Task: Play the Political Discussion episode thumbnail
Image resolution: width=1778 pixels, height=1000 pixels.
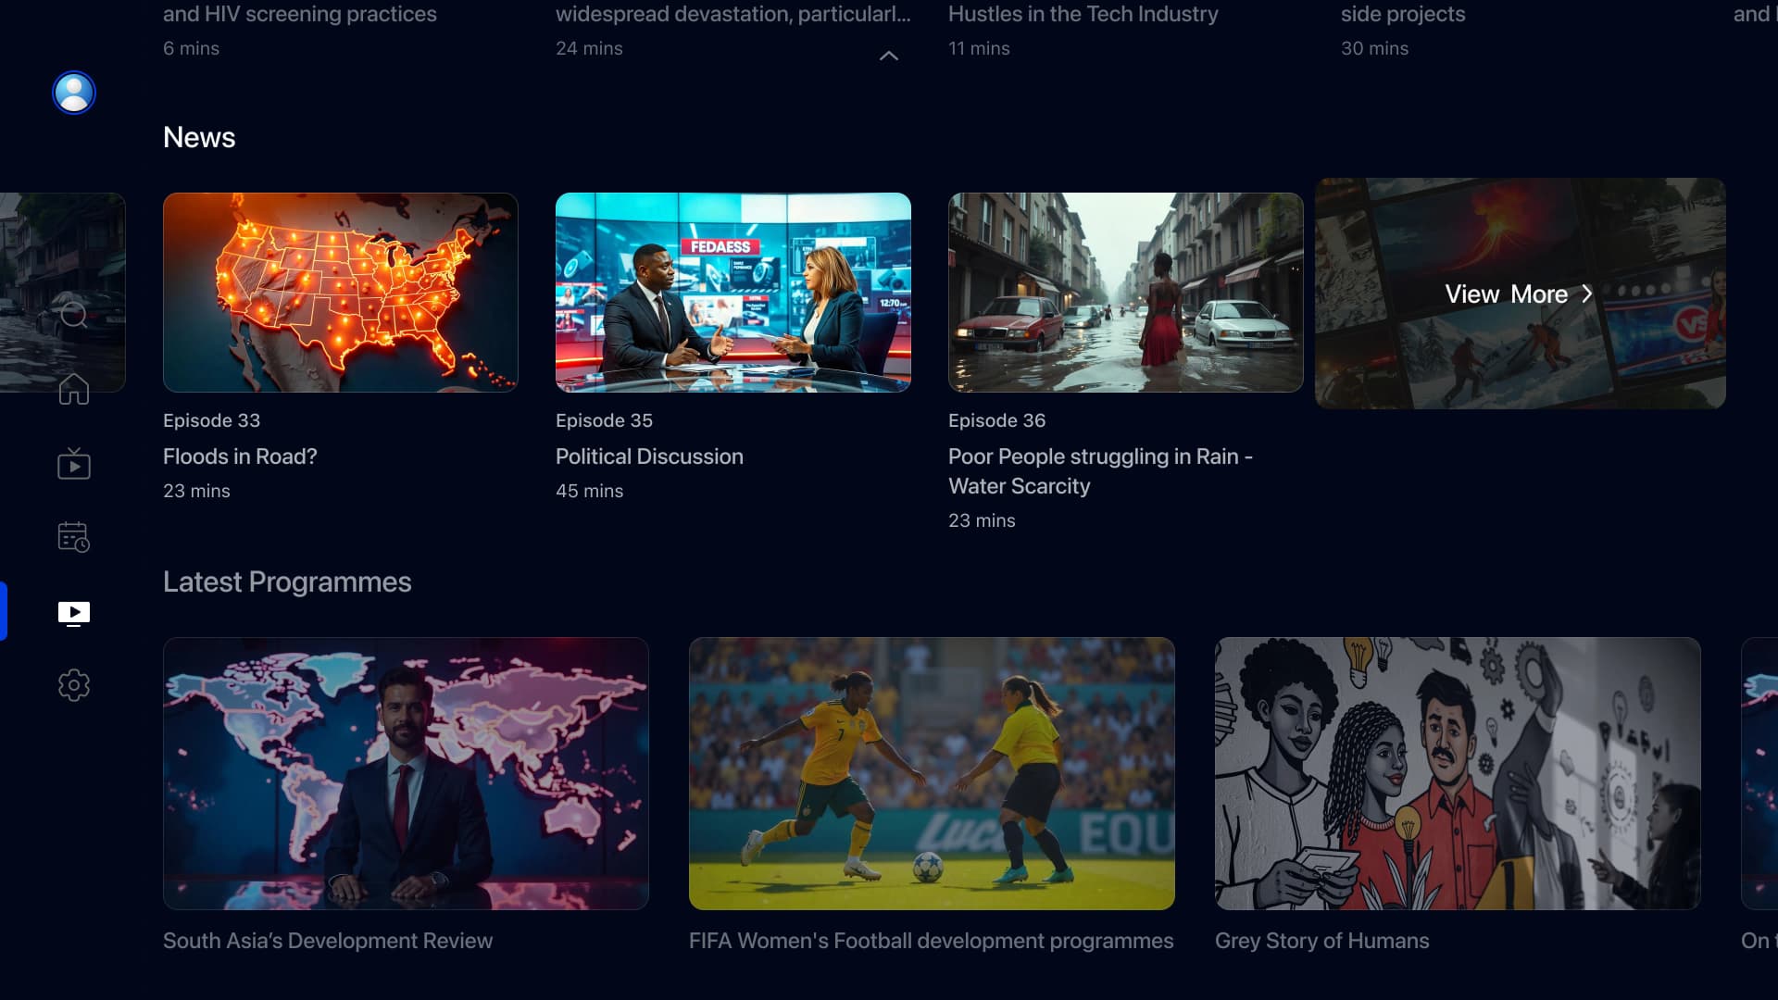Action: pos(732,293)
